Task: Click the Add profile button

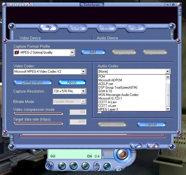Action: [x=93, y=52]
